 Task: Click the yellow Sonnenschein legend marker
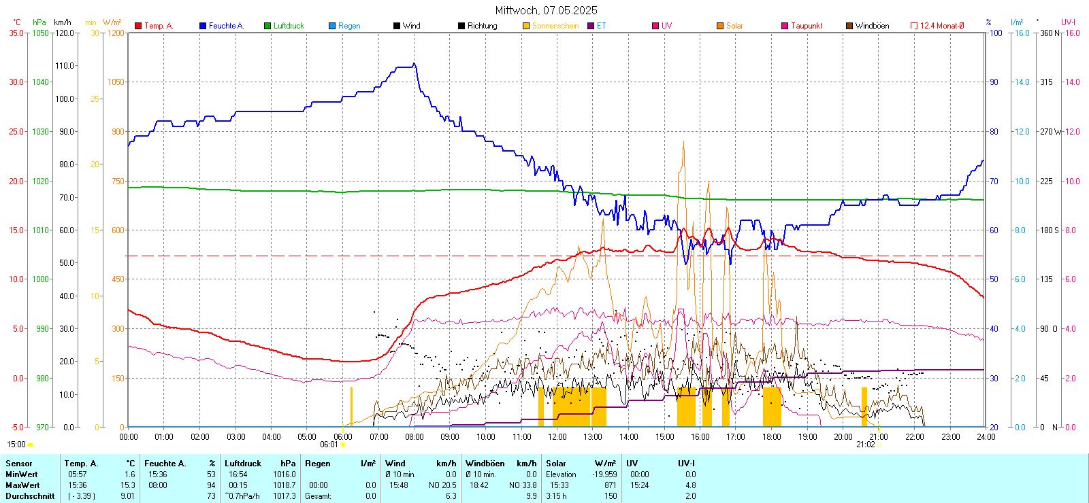pyautogui.click(x=526, y=26)
